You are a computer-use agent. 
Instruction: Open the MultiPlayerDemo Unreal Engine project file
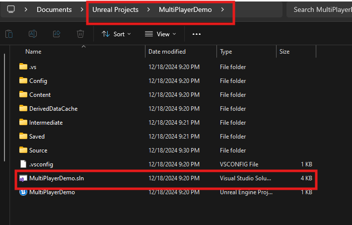click(52, 192)
